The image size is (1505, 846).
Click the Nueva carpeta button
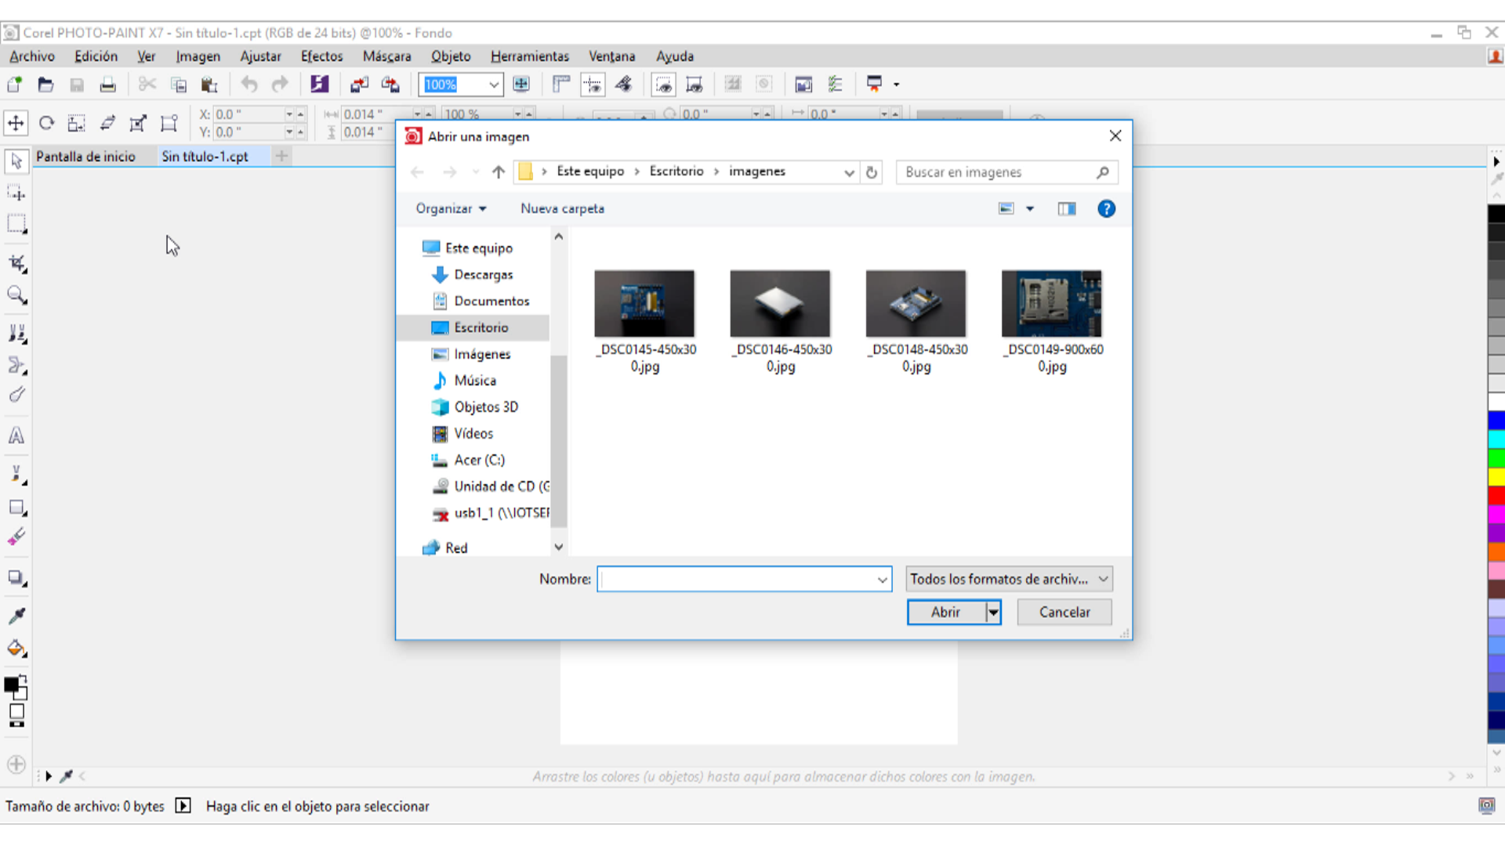click(562, 208)
